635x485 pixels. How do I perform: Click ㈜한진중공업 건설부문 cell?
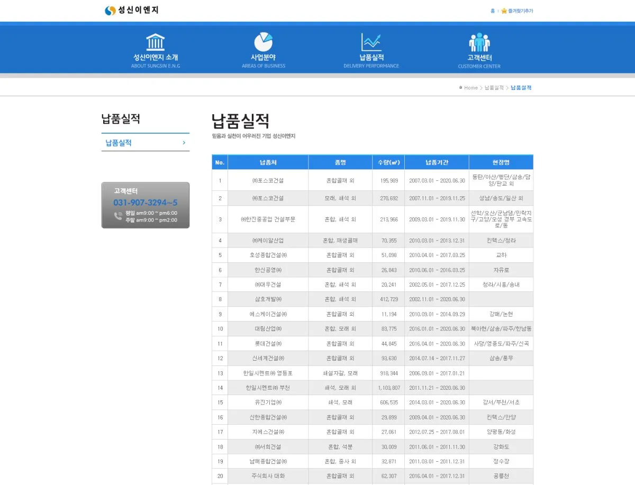(268, 219)
